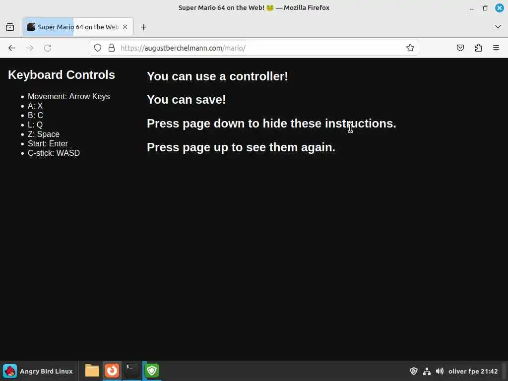Switch to Firefox in the taskbar
The height and width of the screenshot is (381, 508).
point(112,371)
